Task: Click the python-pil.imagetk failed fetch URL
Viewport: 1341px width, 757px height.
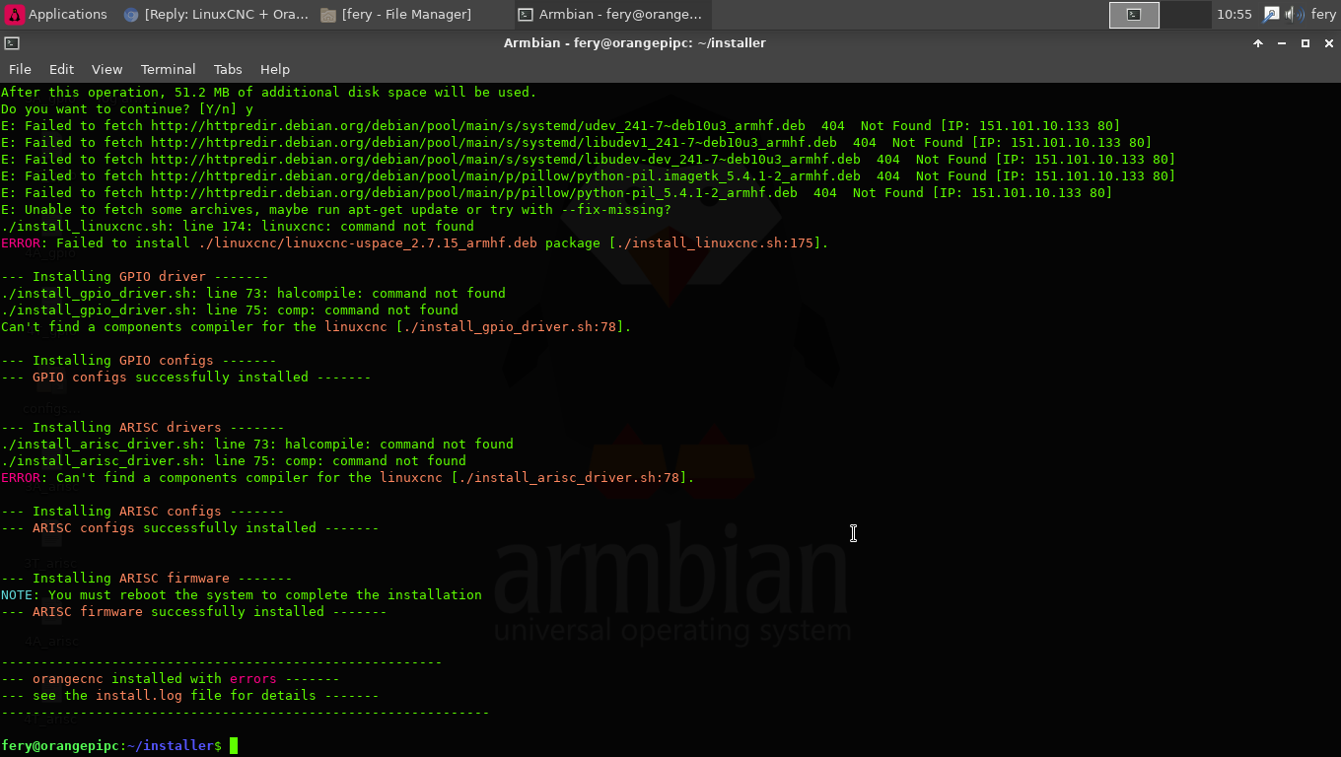Action: 506,176
